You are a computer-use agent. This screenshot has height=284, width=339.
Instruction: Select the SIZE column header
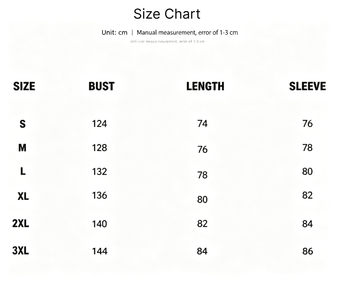[x=24, y=86]
